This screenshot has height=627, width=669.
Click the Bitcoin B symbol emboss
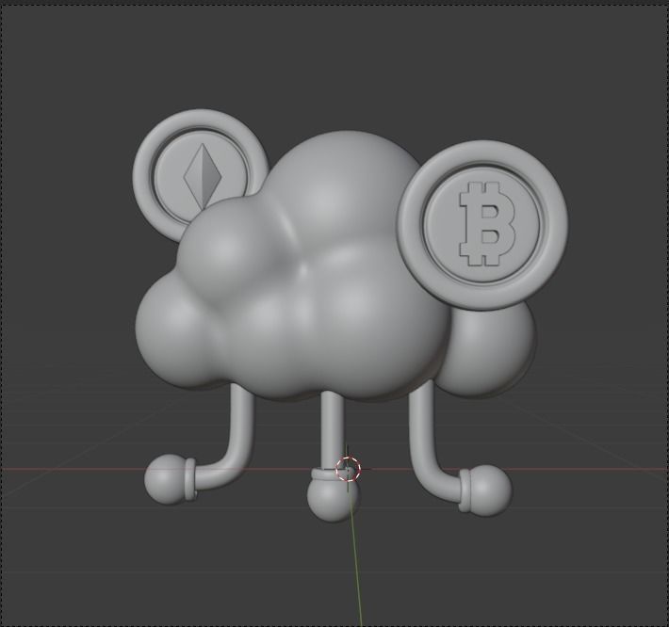coord(487,224)
